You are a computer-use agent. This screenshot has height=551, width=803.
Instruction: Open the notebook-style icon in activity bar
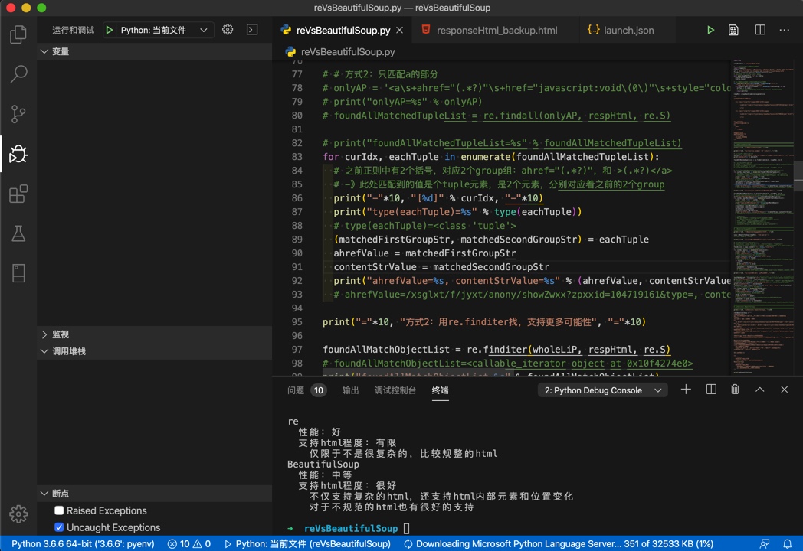pos(18,273)
